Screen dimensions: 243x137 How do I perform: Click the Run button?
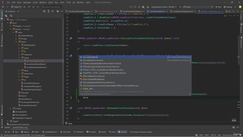[x=218, y=7]
